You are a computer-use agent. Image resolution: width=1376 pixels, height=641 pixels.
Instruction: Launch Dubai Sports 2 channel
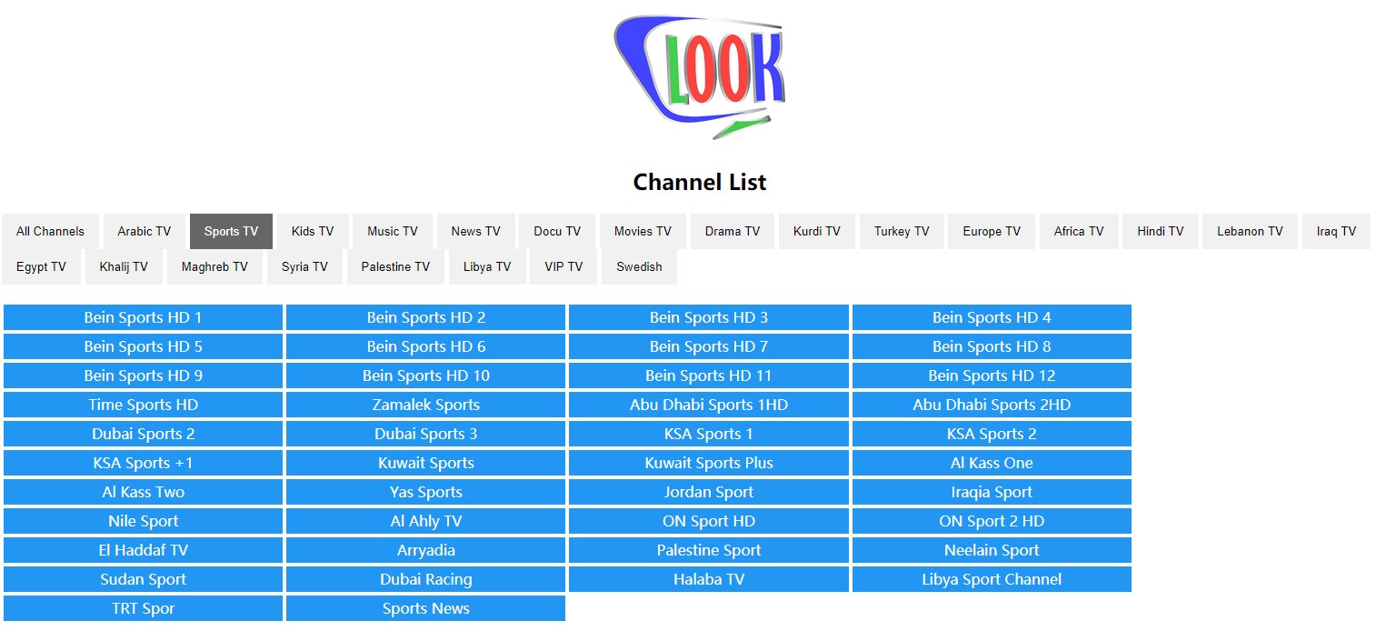point(143,434)
